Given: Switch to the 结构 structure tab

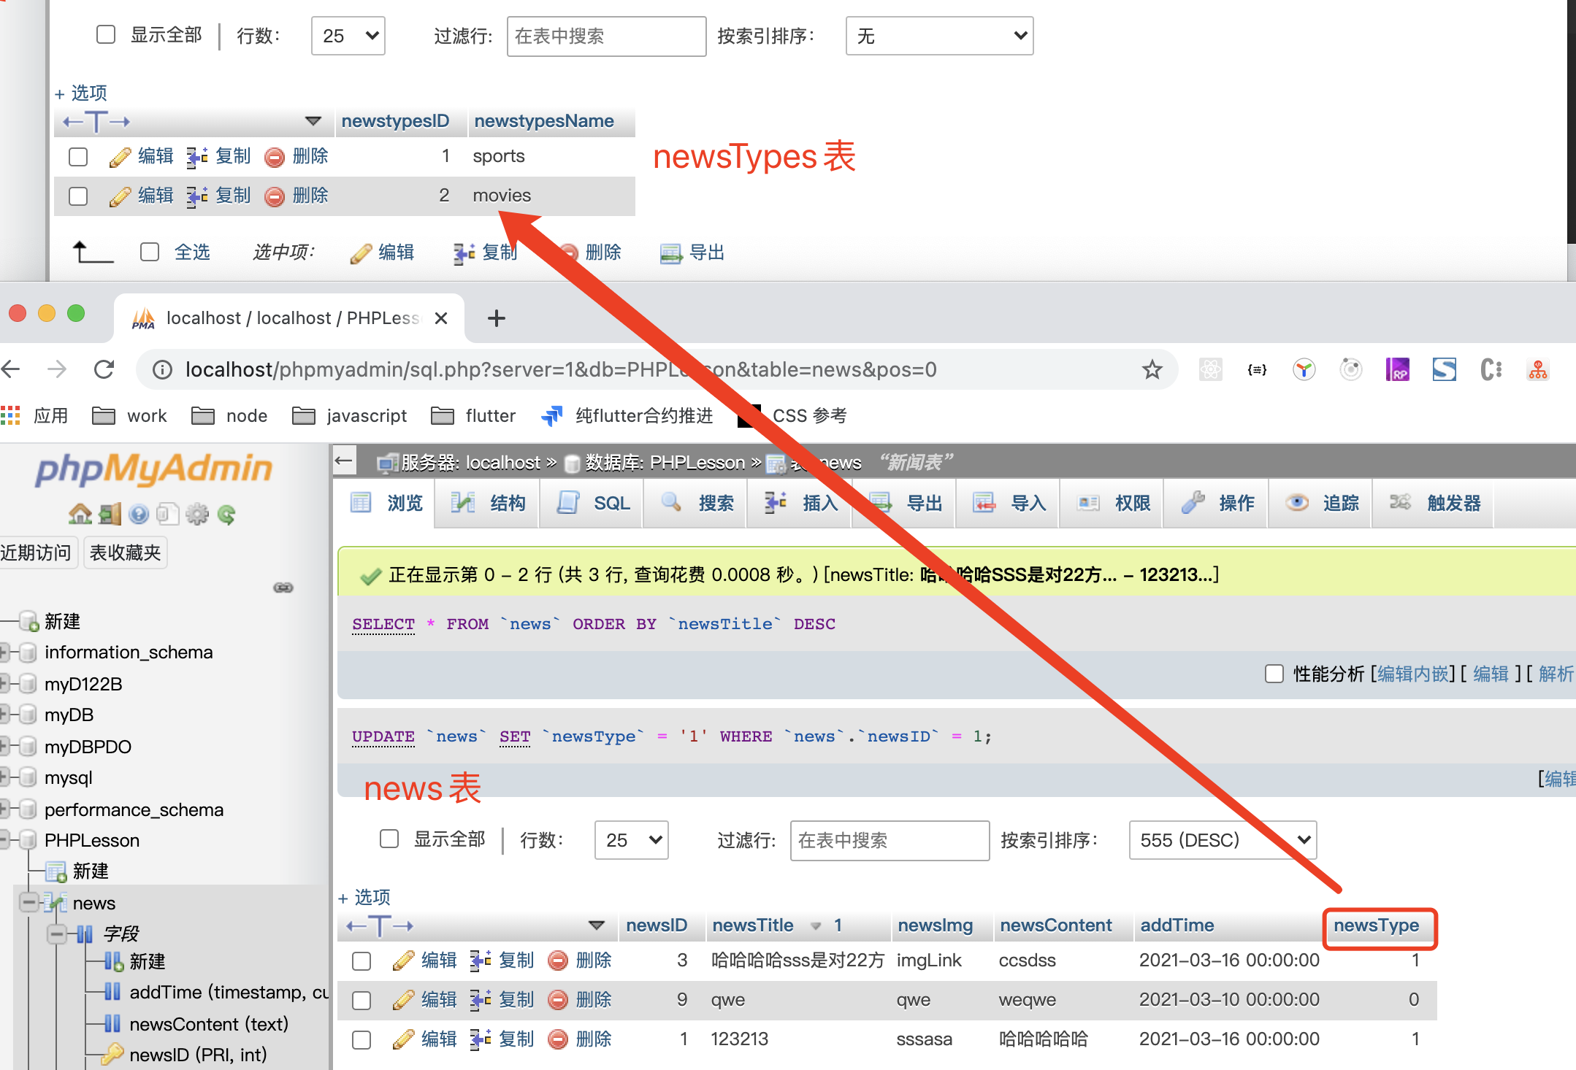Looking at the screenshot, I should point(487,503).
